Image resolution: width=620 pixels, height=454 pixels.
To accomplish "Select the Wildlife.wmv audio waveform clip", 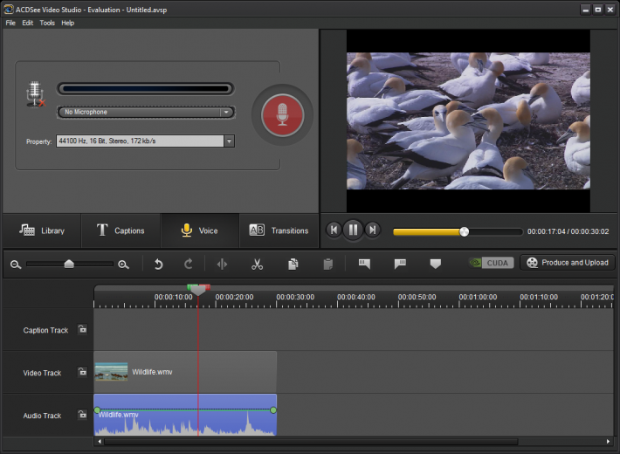I will pyautogui.click(x=185, y=415).
